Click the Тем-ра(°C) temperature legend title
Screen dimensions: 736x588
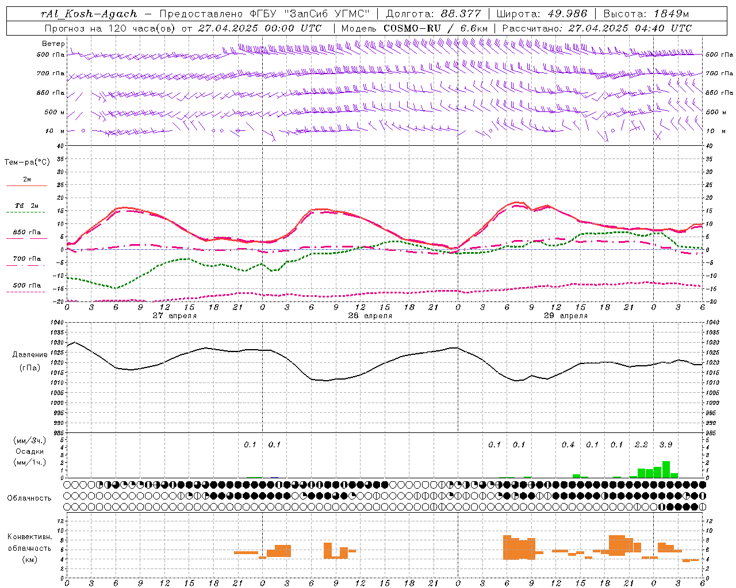[27, 163]
